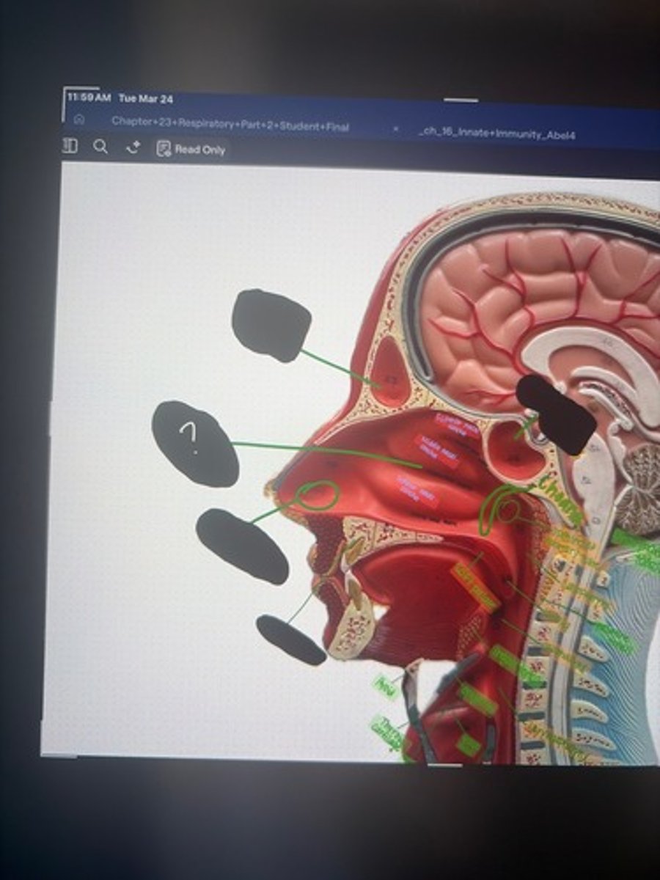Open the sidebar panel toggle icon
This screenshot has width=660, height=880.
click(x=70, y=147)
